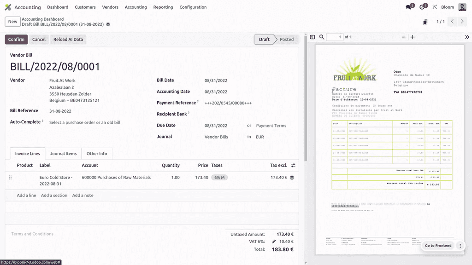Image resolution: width=472 pixels, height=265 pixels.
Task: Click the PDF viewer search magnifier
Action: [x=322, y=37]
